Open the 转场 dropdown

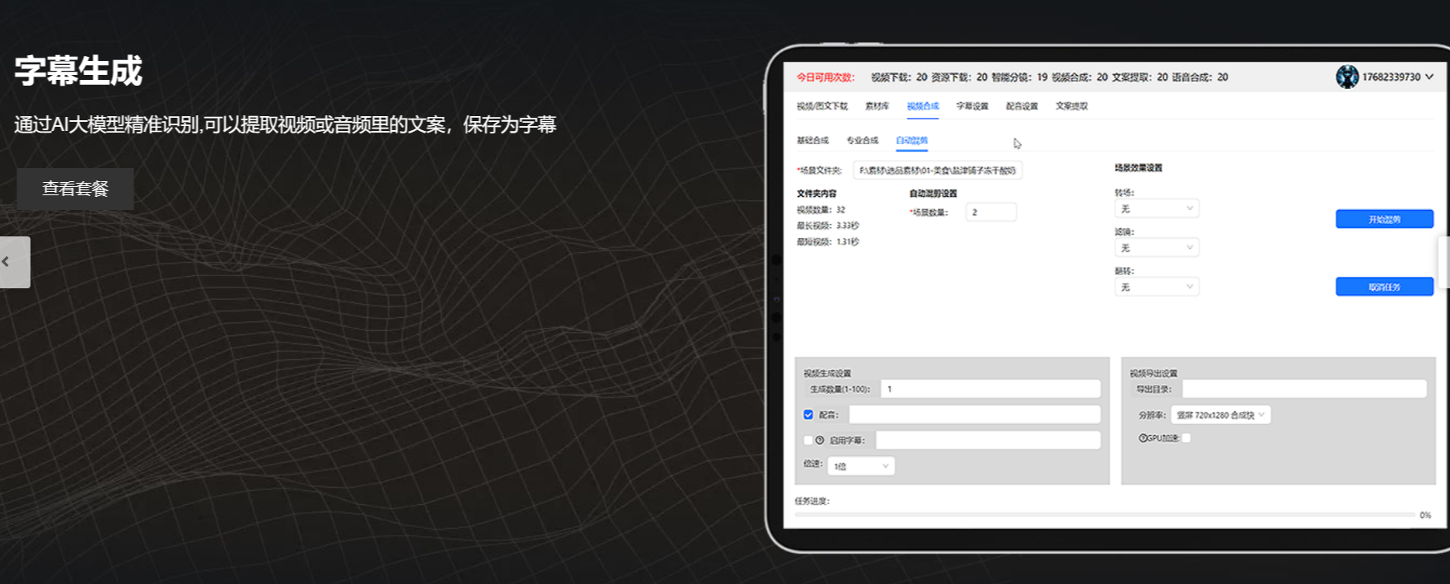coord(1156,208)
